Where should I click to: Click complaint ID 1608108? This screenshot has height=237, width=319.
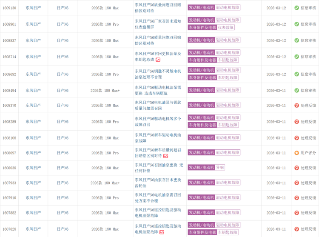(9, 138)
